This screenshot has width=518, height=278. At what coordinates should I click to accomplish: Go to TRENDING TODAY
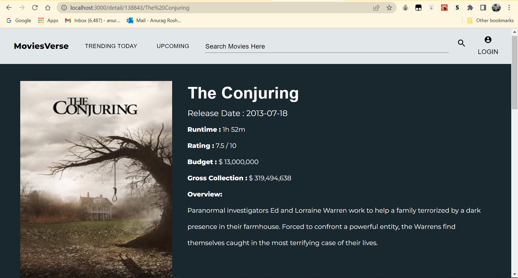tap(111, 46)
